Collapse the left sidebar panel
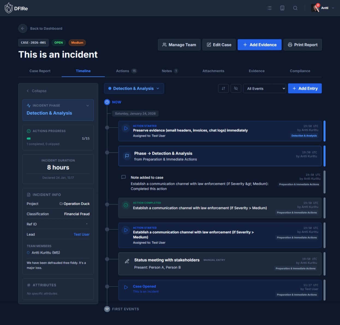 [36, 91]
